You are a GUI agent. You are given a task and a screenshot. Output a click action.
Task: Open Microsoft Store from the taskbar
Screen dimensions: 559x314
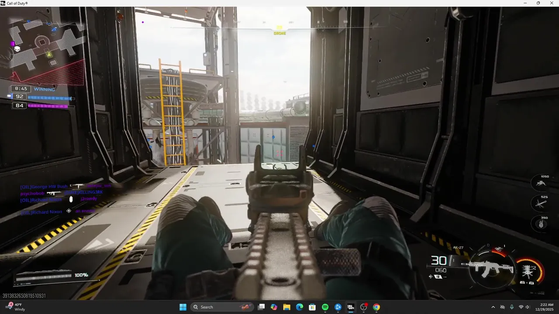pos(312,307)
